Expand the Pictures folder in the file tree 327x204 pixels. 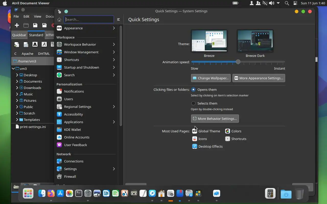click(17, 100)
